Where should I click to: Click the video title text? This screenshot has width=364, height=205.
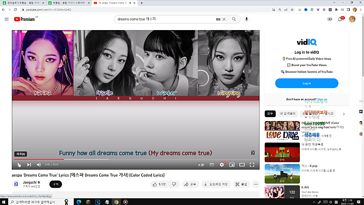point(88,175)
